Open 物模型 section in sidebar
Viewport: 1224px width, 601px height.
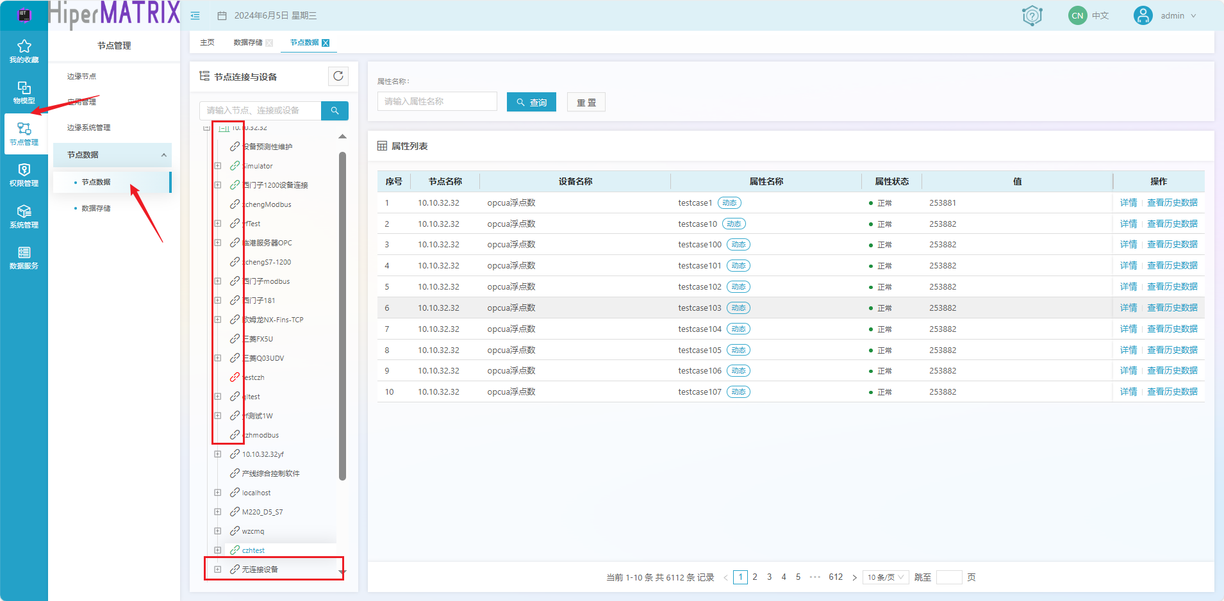tap(24, 92)
